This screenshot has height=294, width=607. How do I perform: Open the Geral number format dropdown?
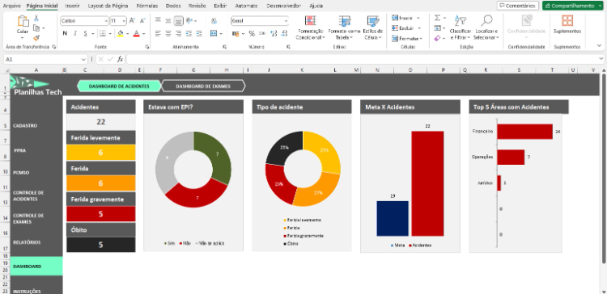pyautogui.click(x=286, y=21)
